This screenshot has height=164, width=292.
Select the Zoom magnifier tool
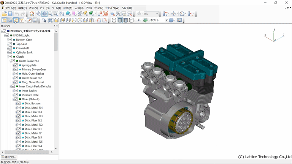coord(50,14)
